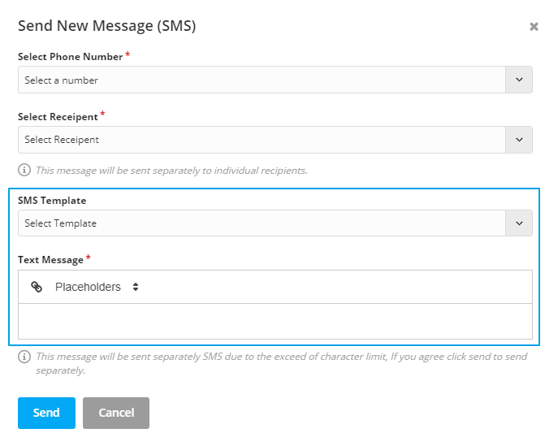Click info icon beside individual recipients note
This screenshot has width=545, height=446.
(24, 171)
